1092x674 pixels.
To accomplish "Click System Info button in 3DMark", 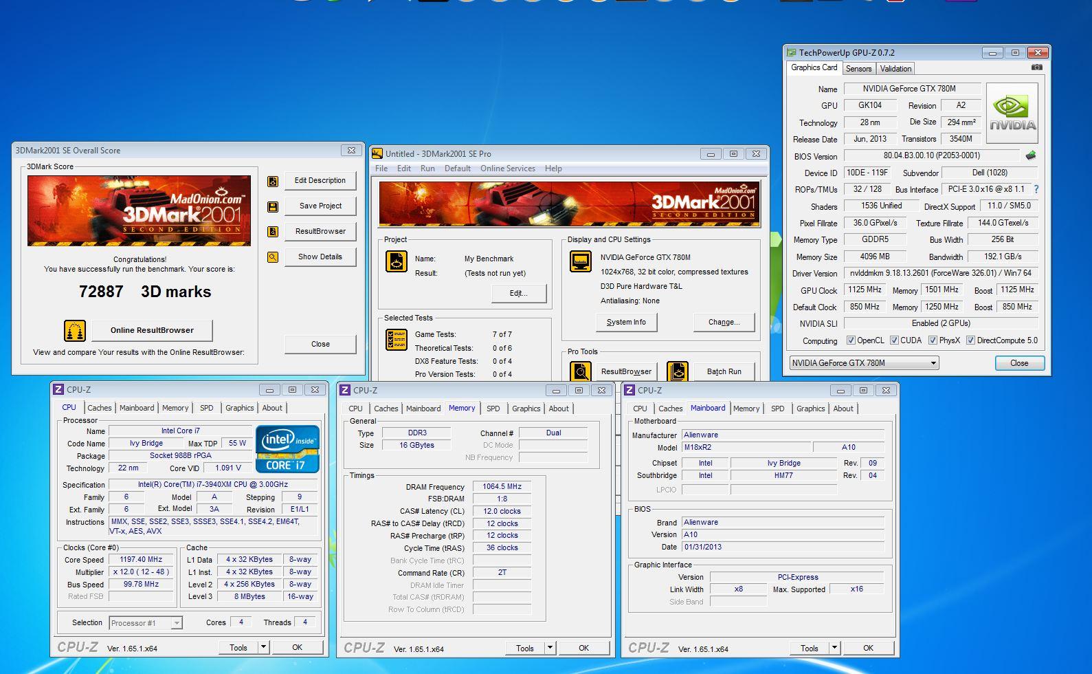I will click(x=626, y=322).
